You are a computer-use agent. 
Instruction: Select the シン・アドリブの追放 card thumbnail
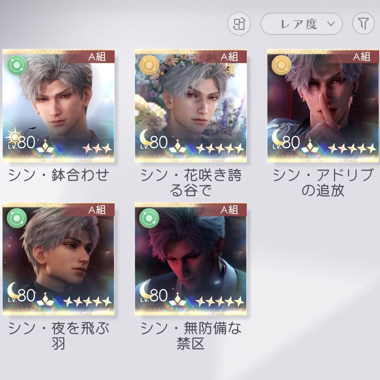pos(323,106)
